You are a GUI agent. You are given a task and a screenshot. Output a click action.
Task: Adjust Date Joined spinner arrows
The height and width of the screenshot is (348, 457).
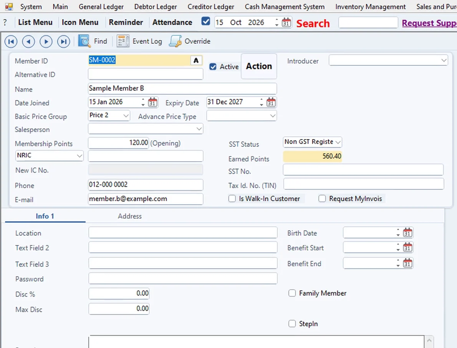pyautogui.click(x=143, y=102)
